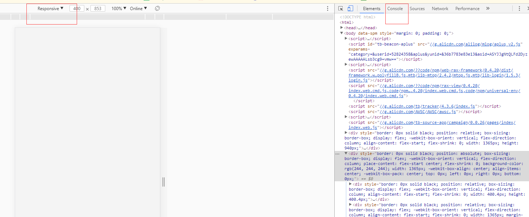
Task: Expand script node below the awsc.js script
Action: (x=346, y=117)
